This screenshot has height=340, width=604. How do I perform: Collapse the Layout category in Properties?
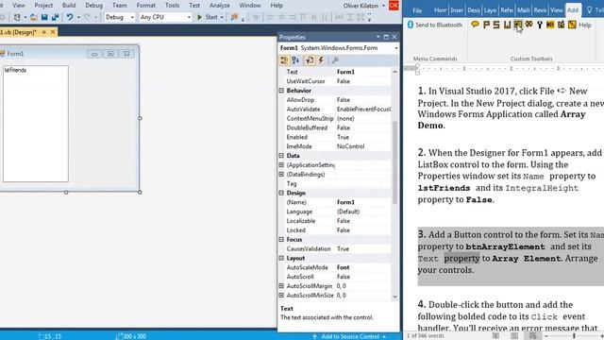coord(281,258)
